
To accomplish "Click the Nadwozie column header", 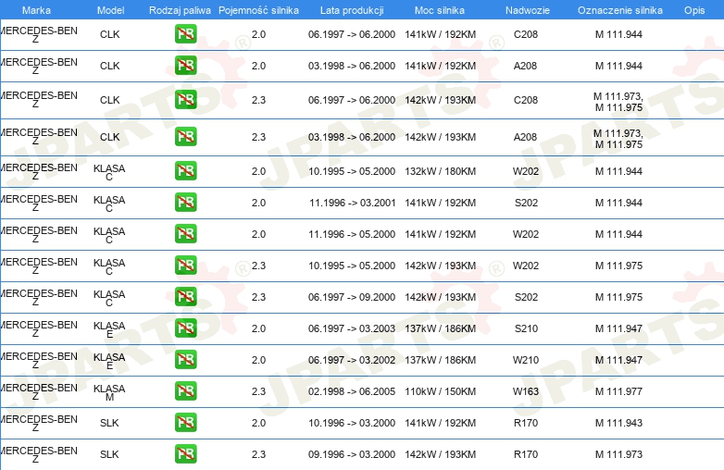I will point(528,10).
